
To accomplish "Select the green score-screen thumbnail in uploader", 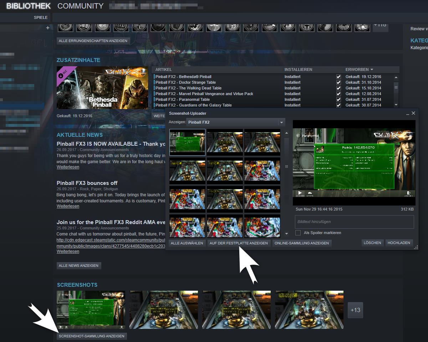I will pyautogui.click(x=187, y=142).
